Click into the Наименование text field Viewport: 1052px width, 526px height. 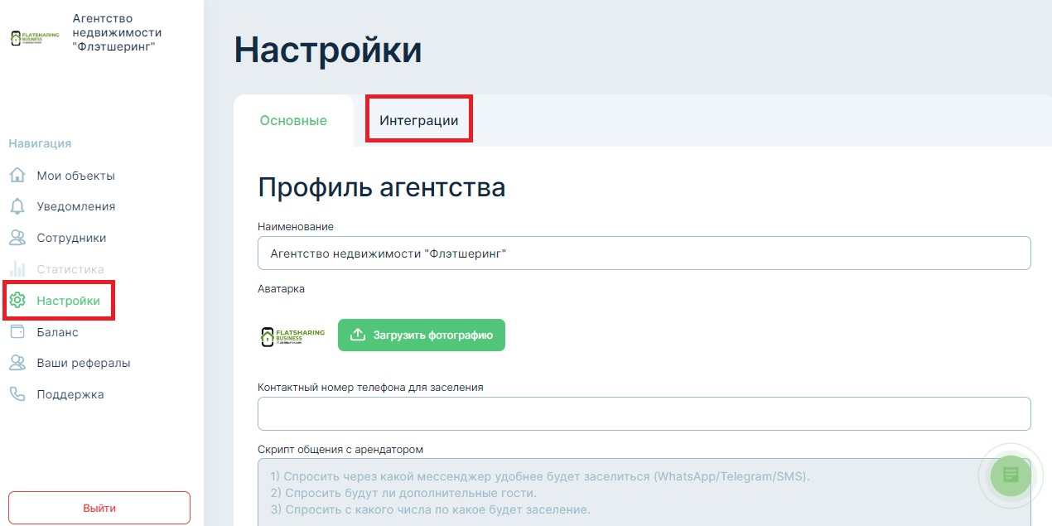[x=644, y=253]
